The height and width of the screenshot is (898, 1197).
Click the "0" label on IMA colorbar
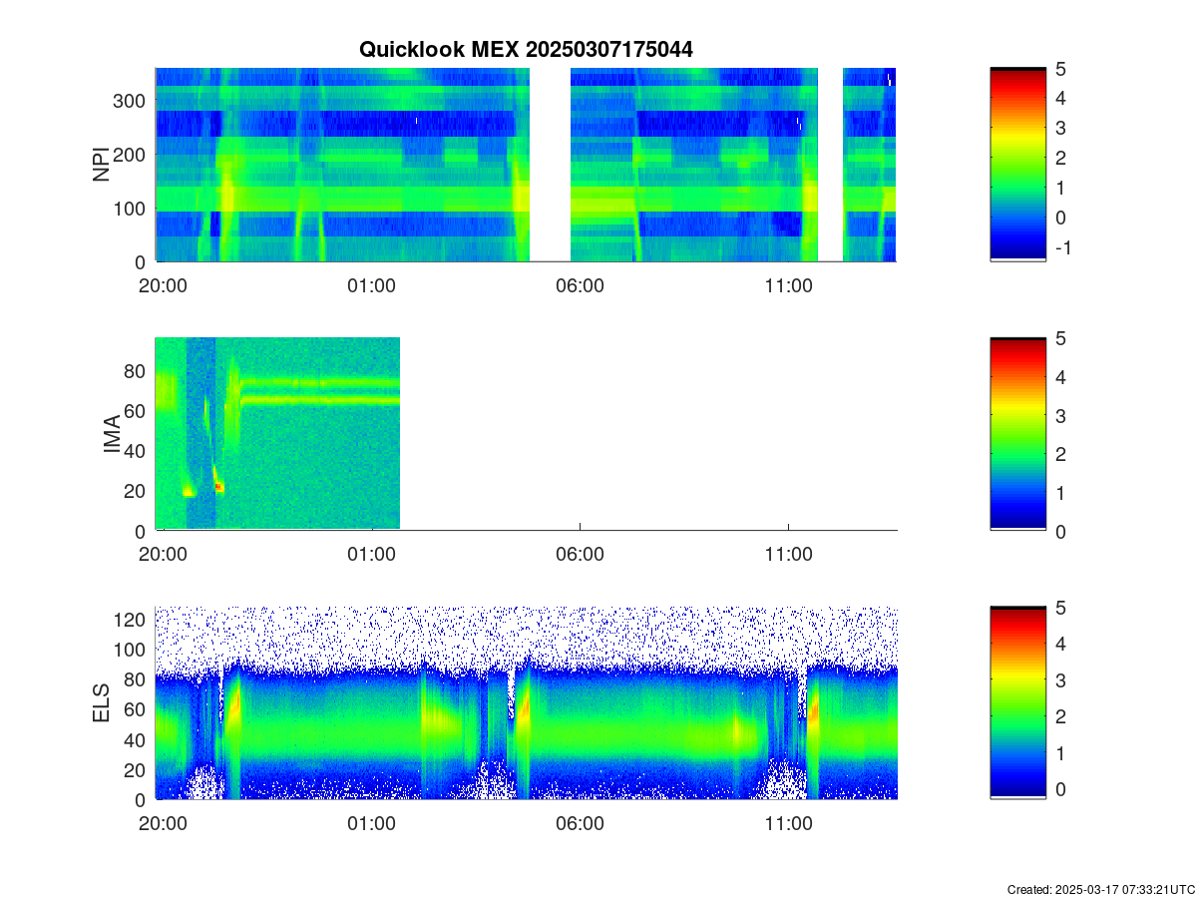1061,531
